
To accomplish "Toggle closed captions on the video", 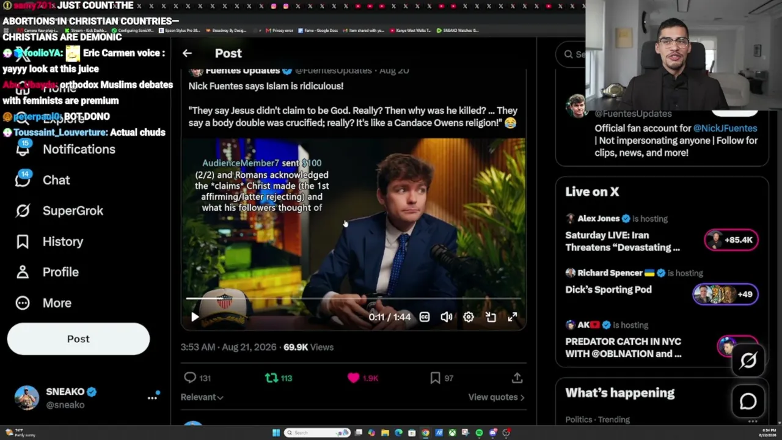I will [x=425, y=317].
